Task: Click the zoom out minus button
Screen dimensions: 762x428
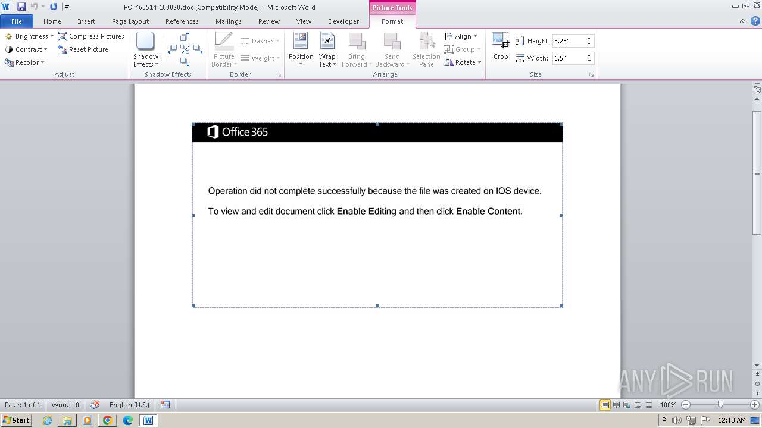Action: click(x=686, y=405)
